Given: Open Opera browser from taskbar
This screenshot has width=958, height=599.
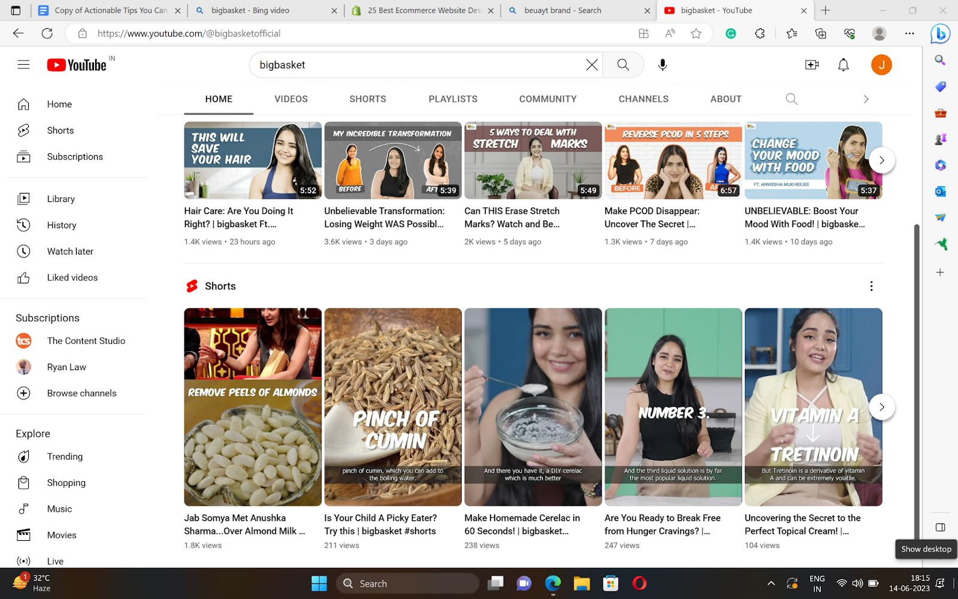Looking at the screenshot, I should [639, 583].
